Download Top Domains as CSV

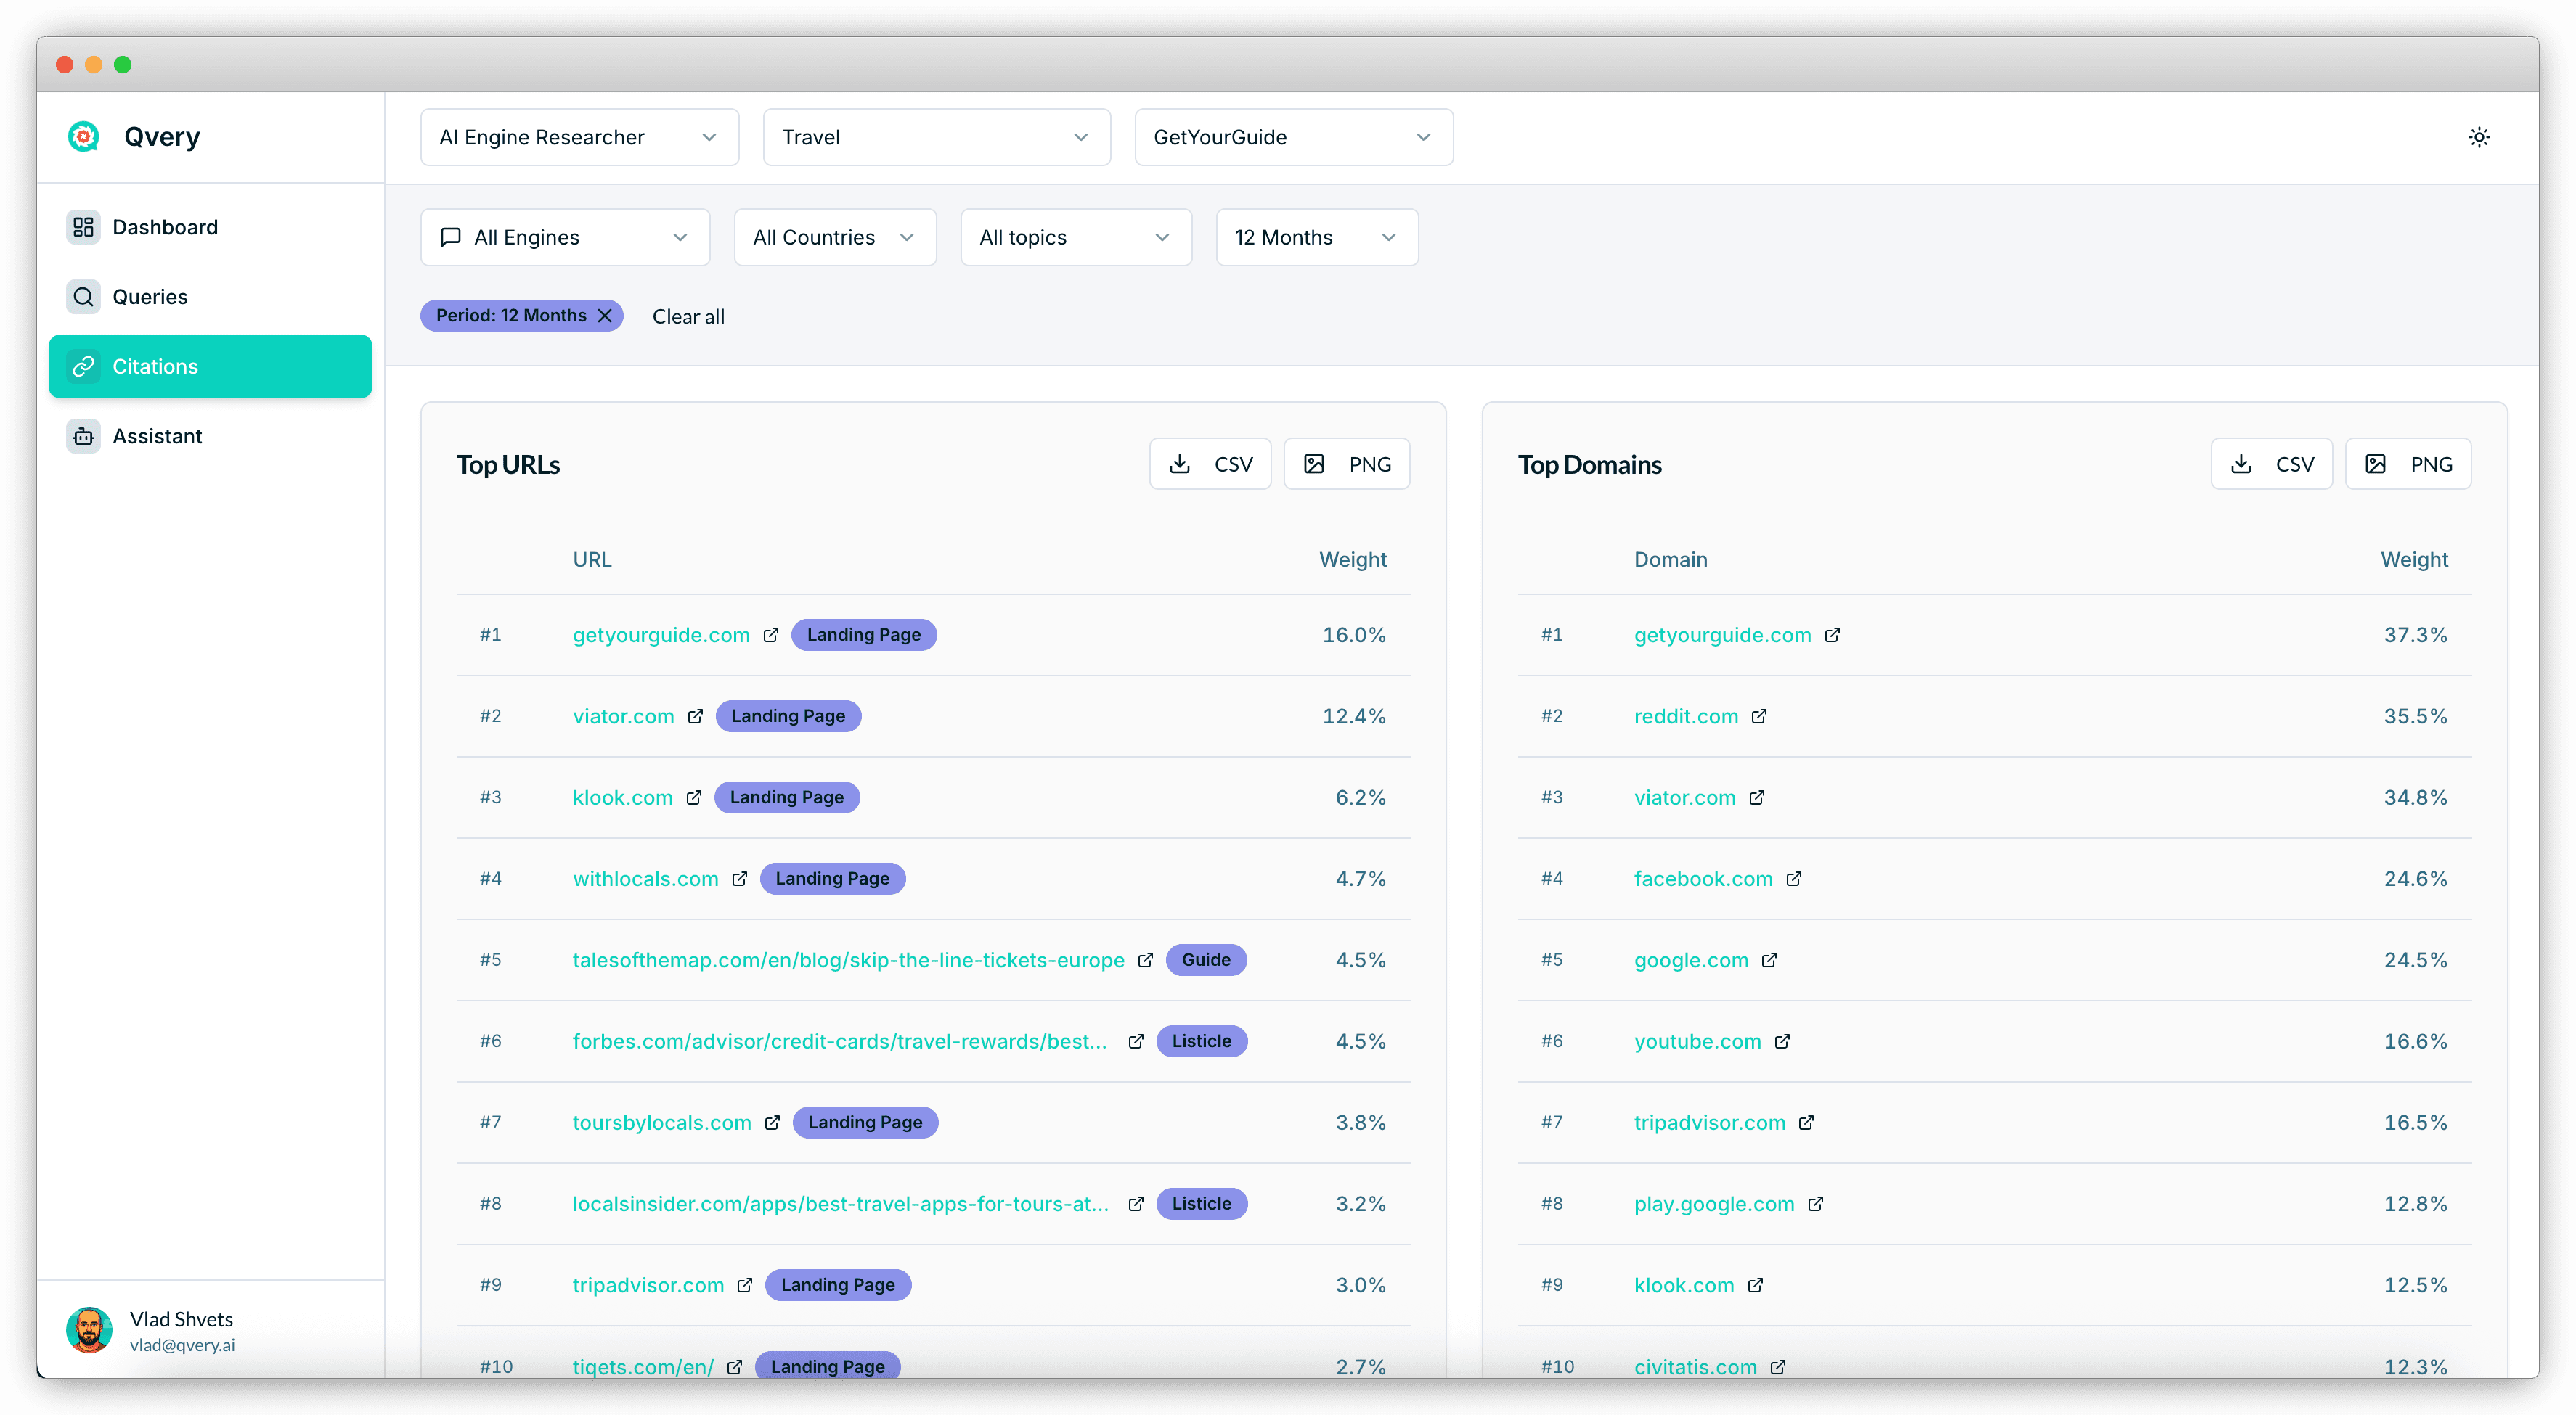coord(2271,464)
